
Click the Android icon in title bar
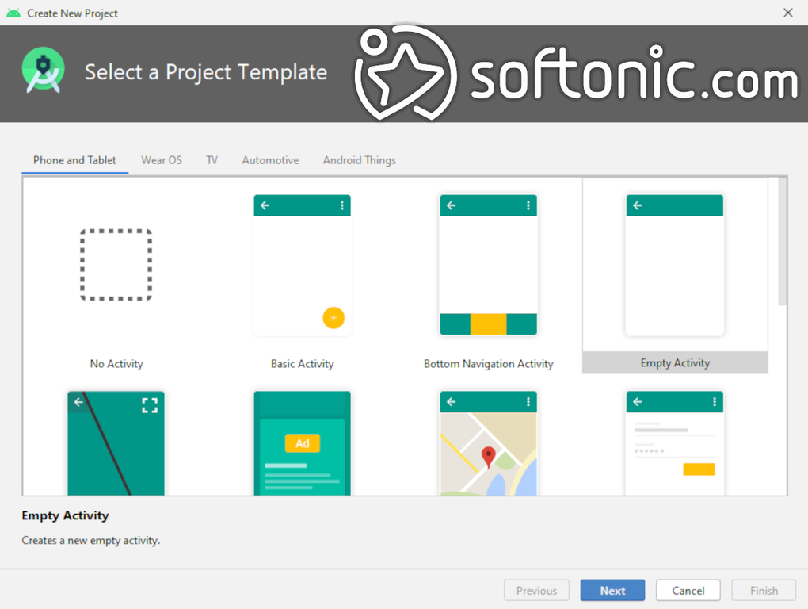pos(13,13)
